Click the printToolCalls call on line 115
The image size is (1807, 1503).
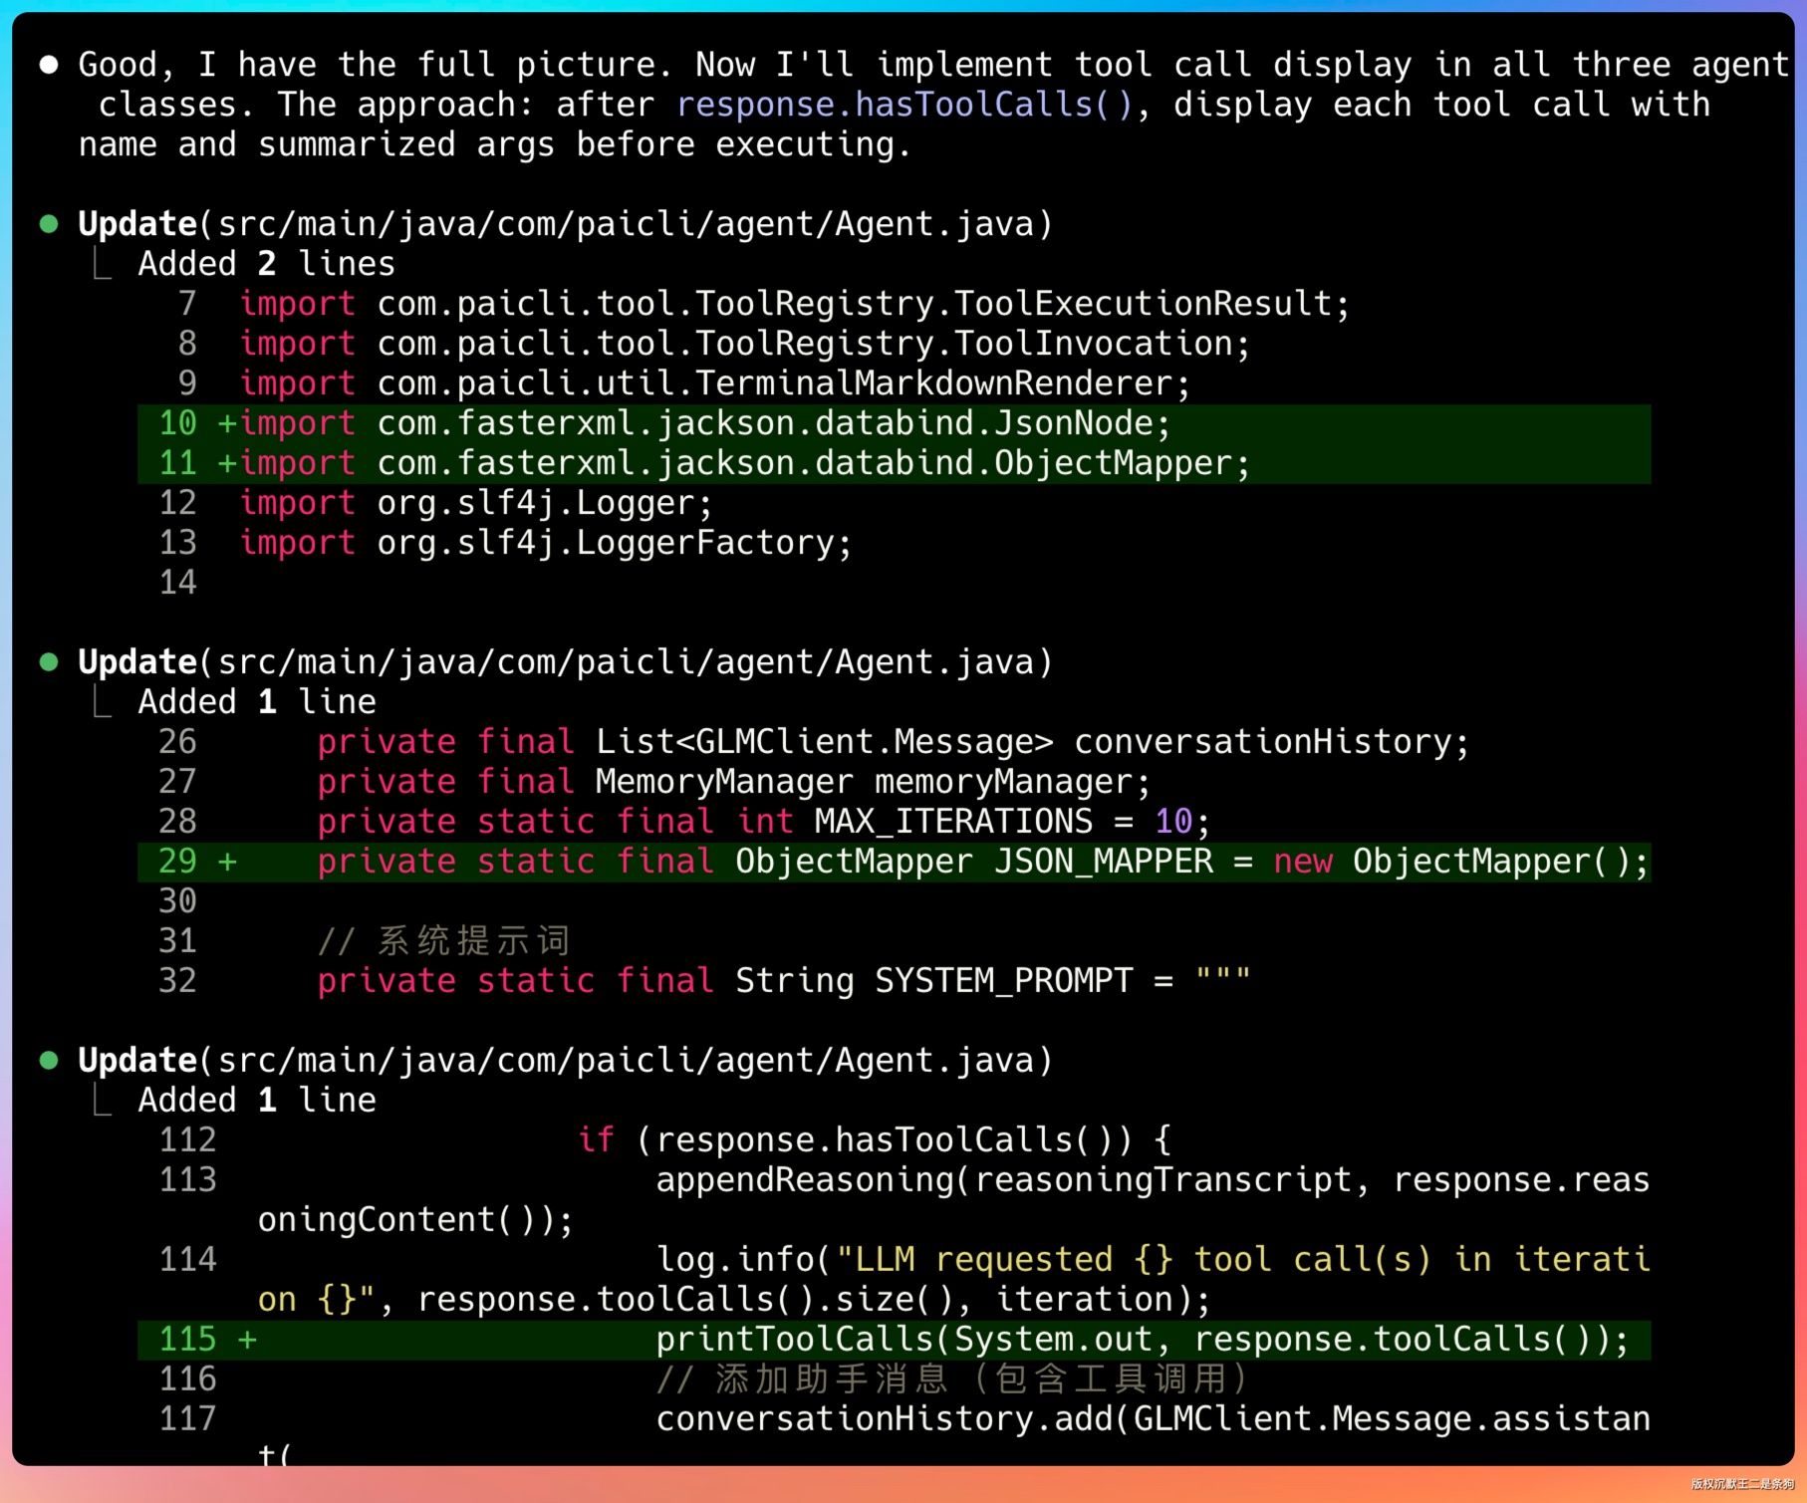(x=1142, y=1340)
